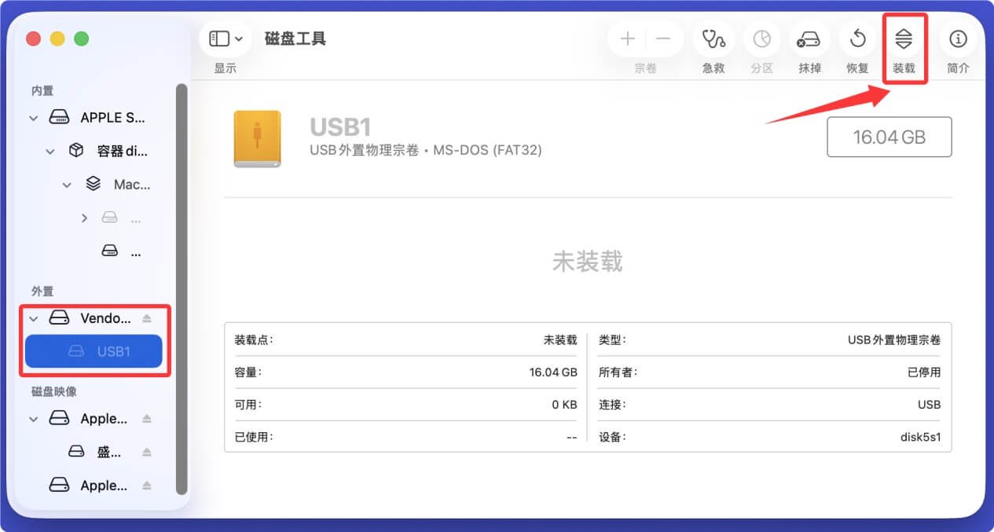Click the add volume (+) icon
Screen dimensions: 994x532
[627, 38]
